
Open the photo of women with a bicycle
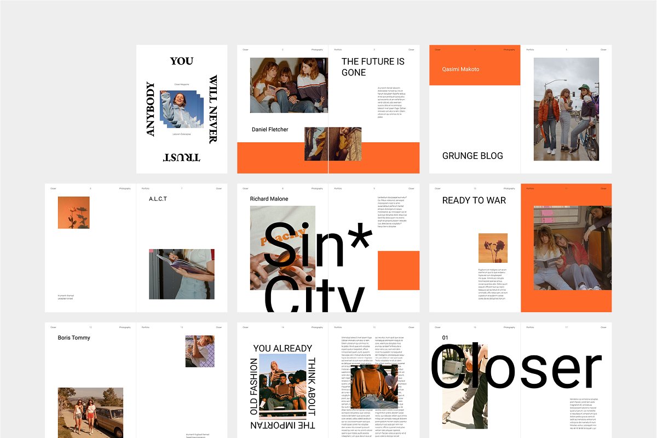point(566,109)
